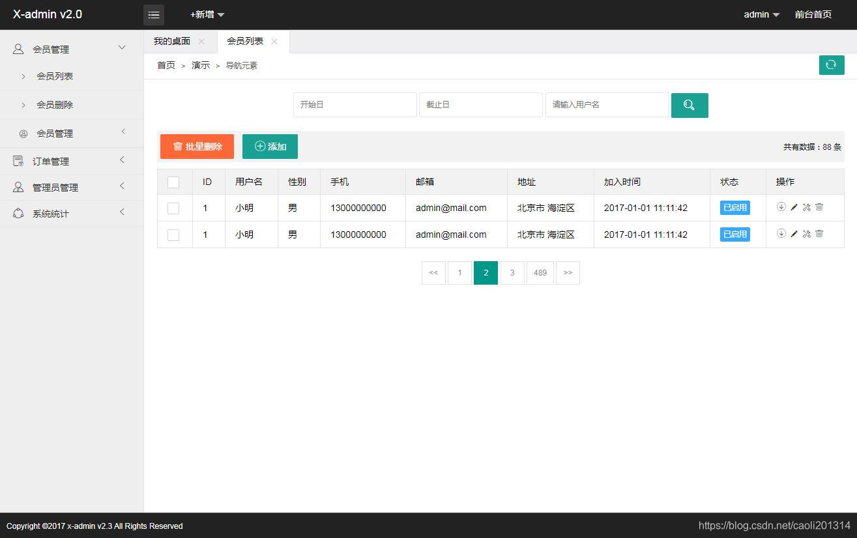The image size is (857, 538).
Task: Click the change-password tools icon in first row
Action: [x=807, y=207]
